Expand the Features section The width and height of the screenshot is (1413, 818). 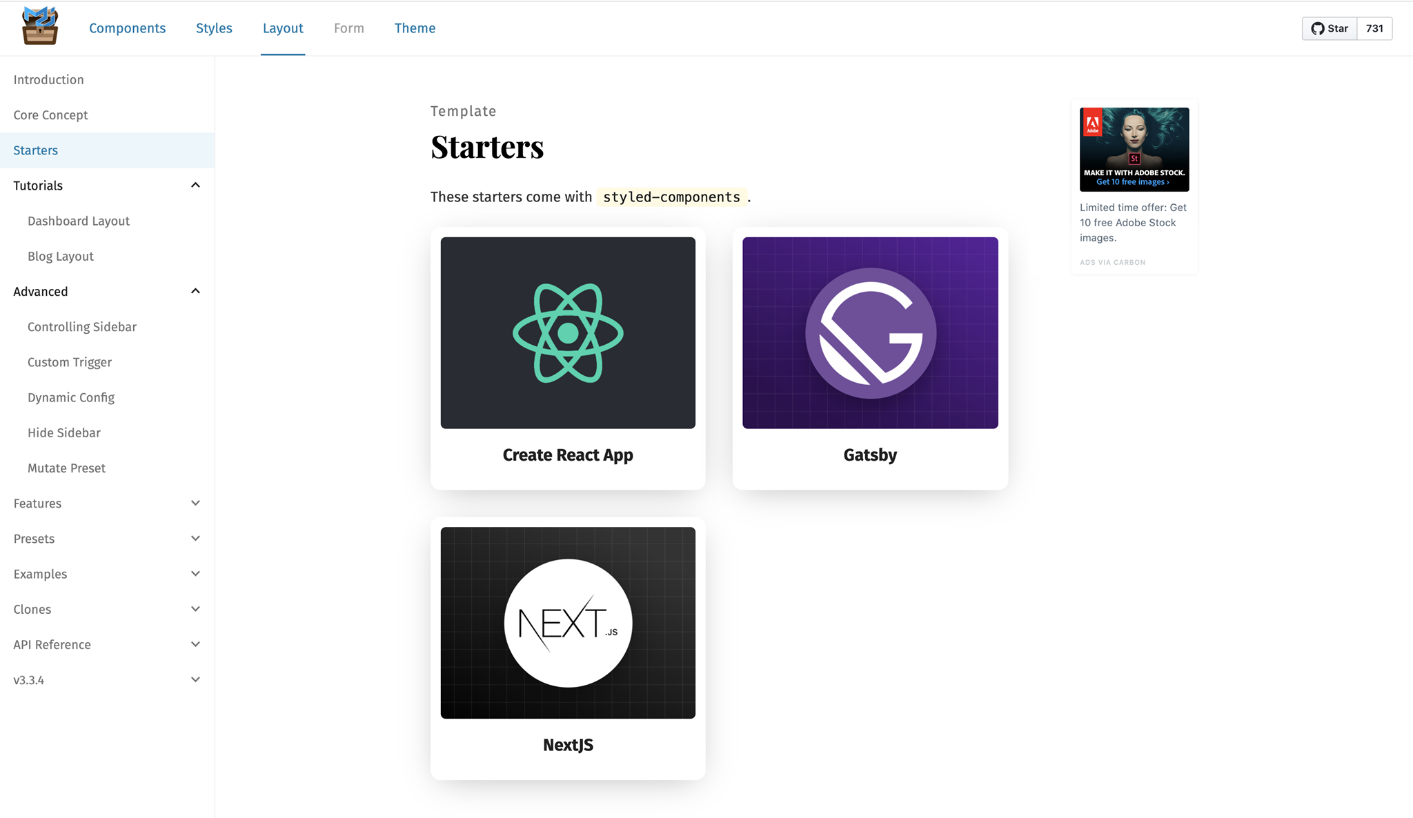pyautogui.click(x=107, y=503)
